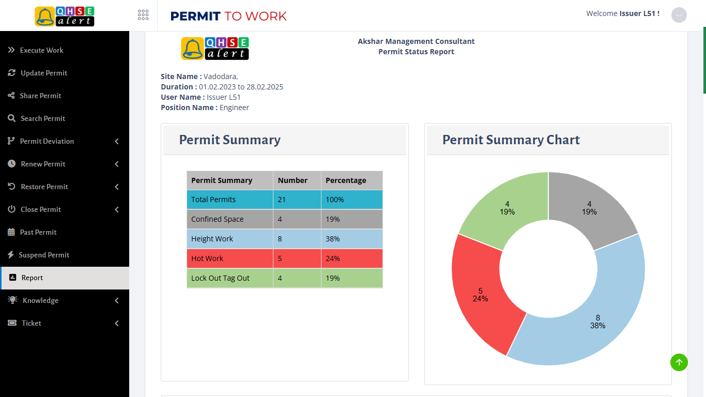This screenshot has width=706, height=397.
Task: Click the apps grid icon near the logo
Action: click(143, 15)
